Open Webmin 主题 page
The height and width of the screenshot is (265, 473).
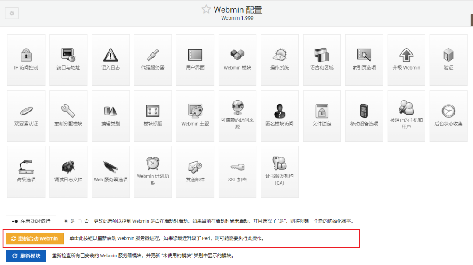tap(195, 116)
